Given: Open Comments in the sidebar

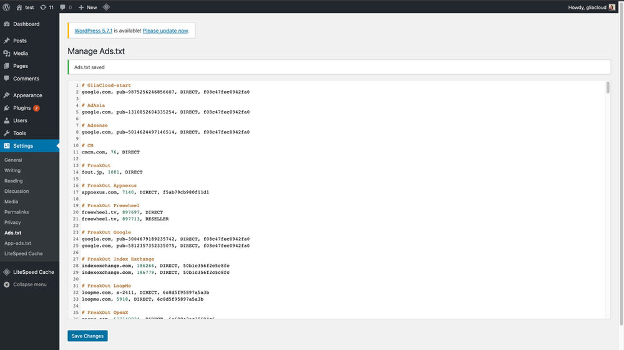Looking at the screenshot, I should pyautogui.click(x=26, y=79).
